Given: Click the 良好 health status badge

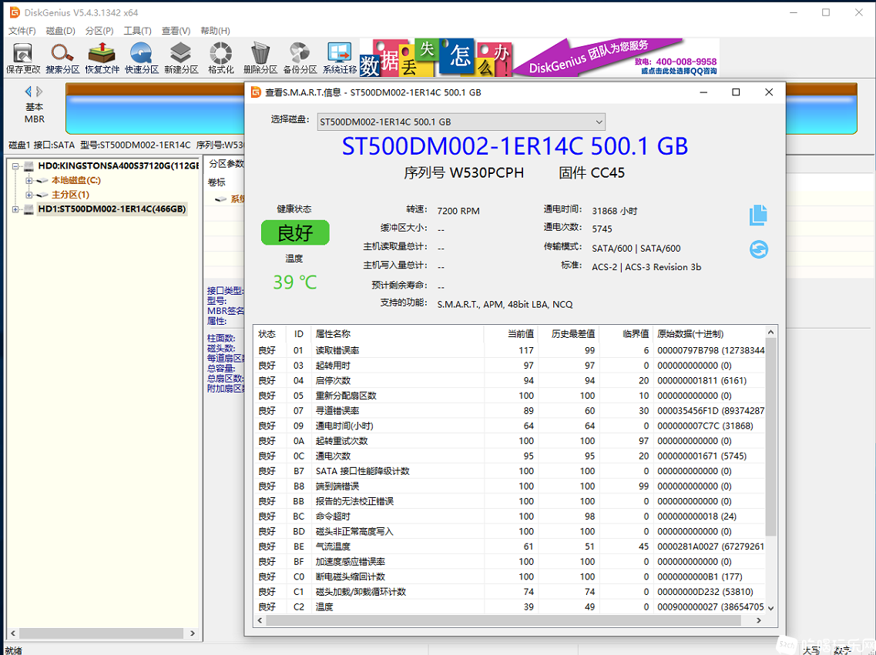Looking at the screenshot, I should [295, 232].
